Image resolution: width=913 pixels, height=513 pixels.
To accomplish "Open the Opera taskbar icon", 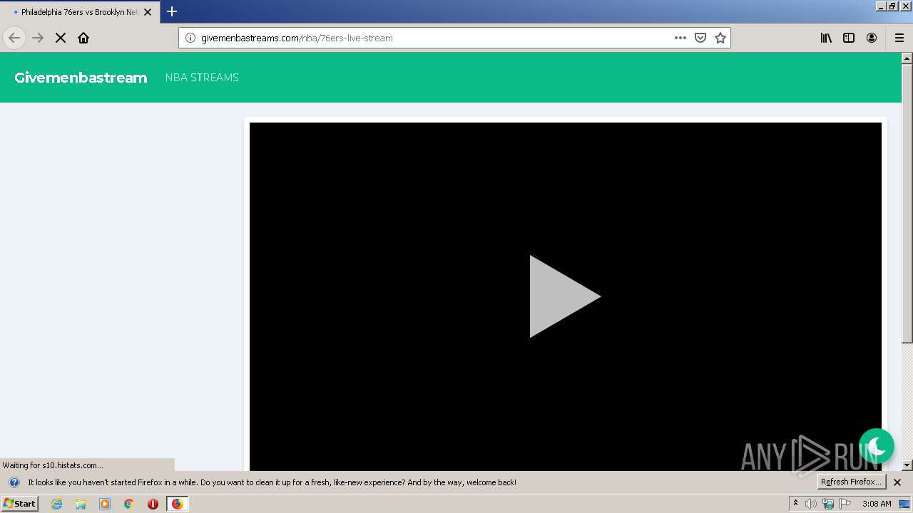I will (x=153, y=504).
